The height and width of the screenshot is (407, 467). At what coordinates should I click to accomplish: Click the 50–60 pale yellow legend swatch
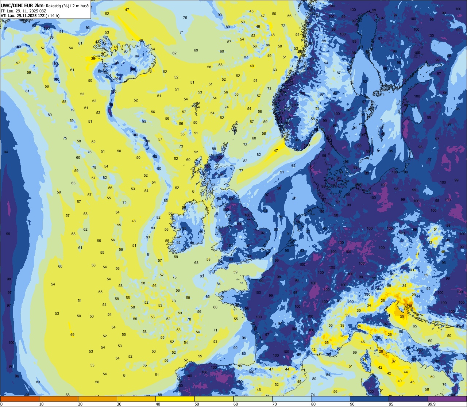tap(214, 399)
